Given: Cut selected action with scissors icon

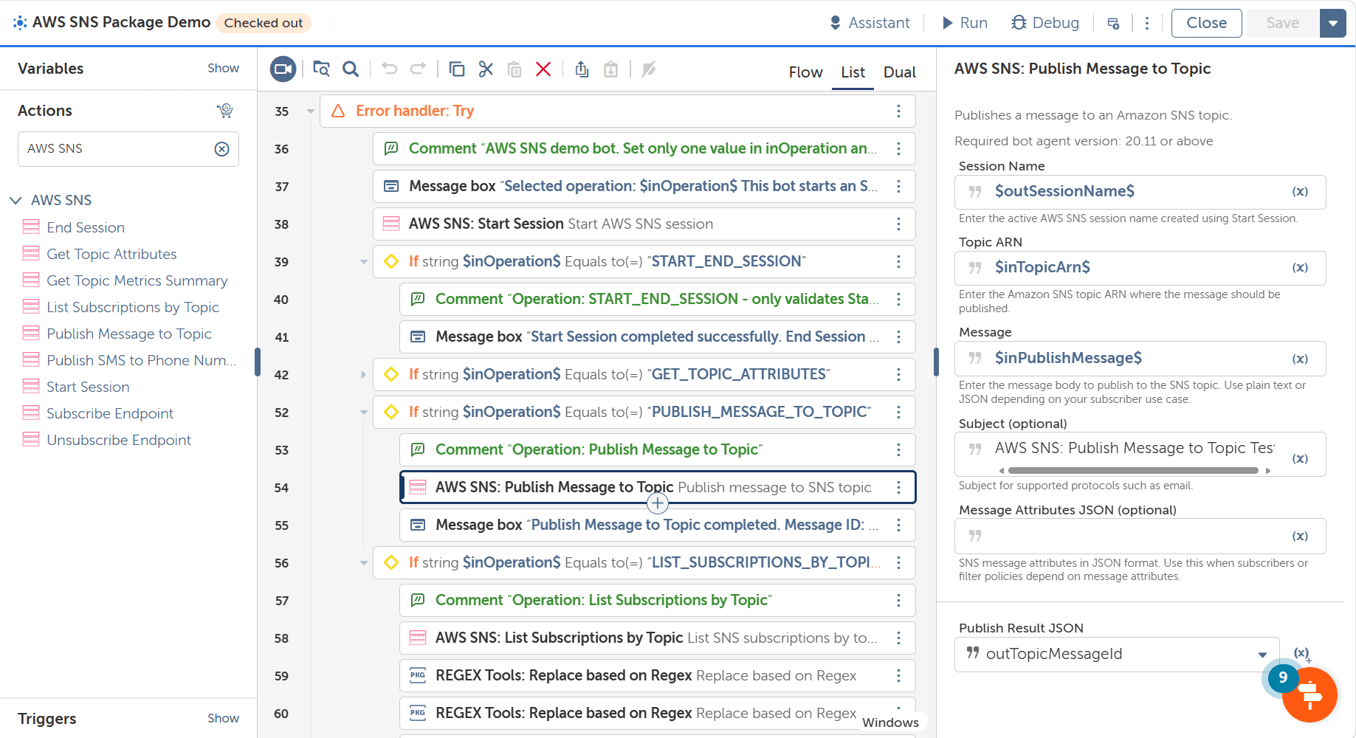Looking at the screenshot, I should pos(486,69).
